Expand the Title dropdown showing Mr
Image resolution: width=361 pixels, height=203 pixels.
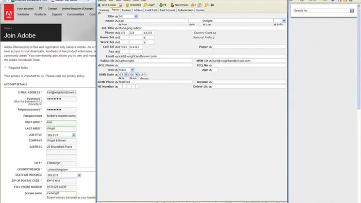[x=135, y=16]
